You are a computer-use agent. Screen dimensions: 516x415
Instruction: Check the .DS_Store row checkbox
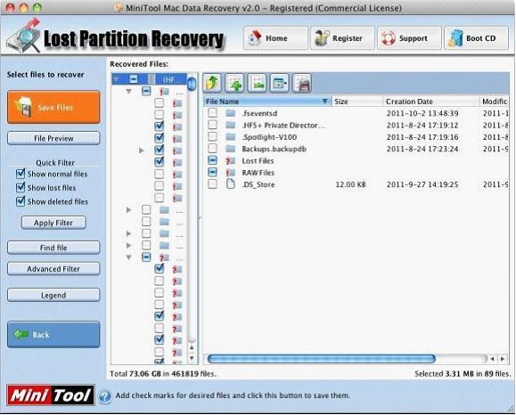(x=213, y=184)
